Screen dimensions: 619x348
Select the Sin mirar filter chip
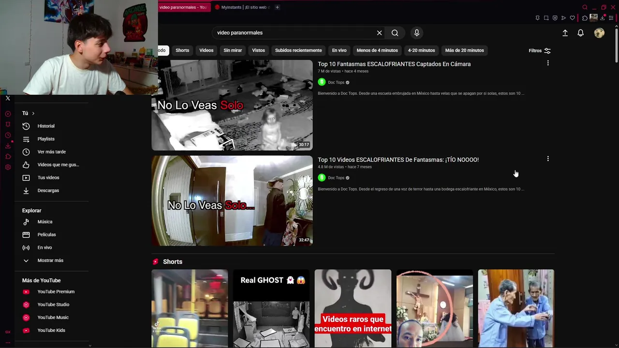[x=233, y=50]
